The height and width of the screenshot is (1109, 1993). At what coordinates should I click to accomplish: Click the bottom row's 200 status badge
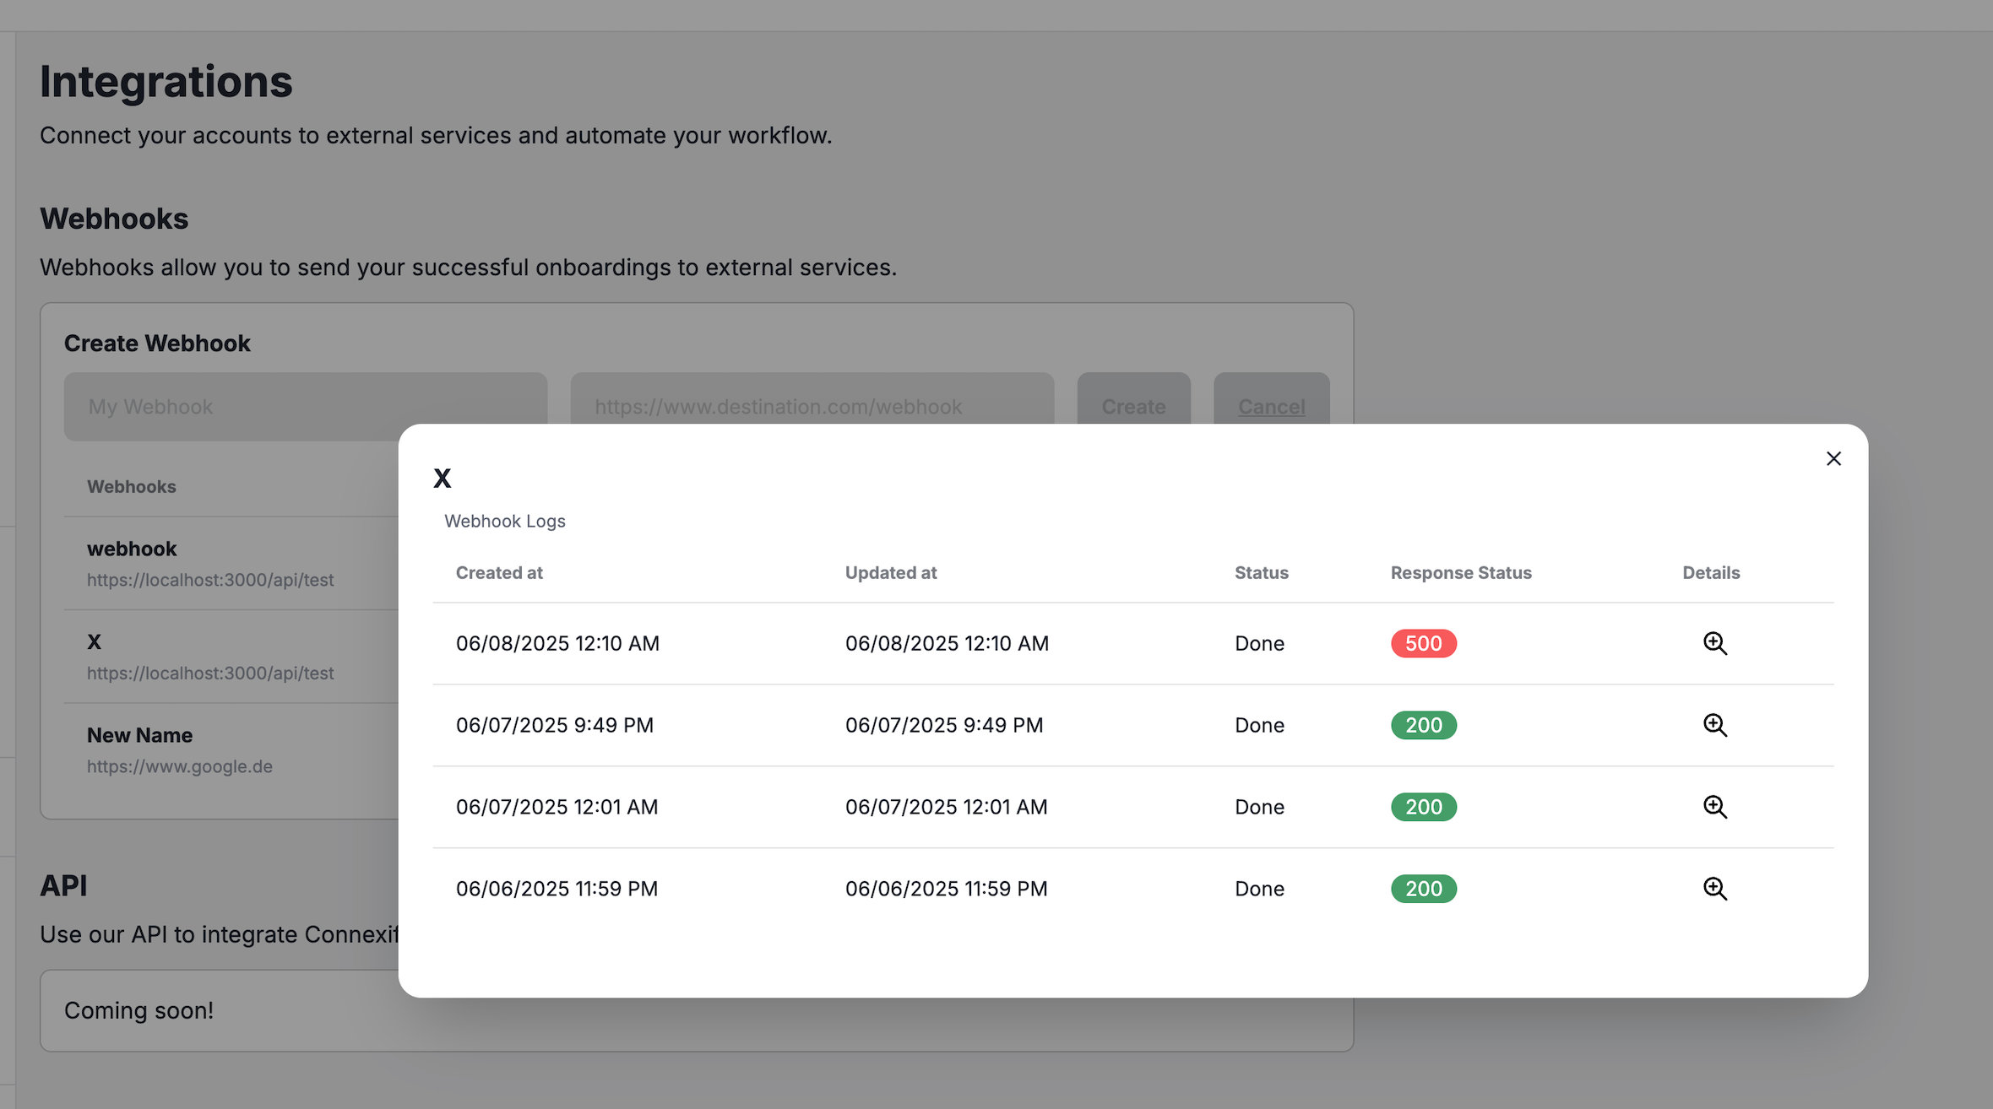(1423, 888)
